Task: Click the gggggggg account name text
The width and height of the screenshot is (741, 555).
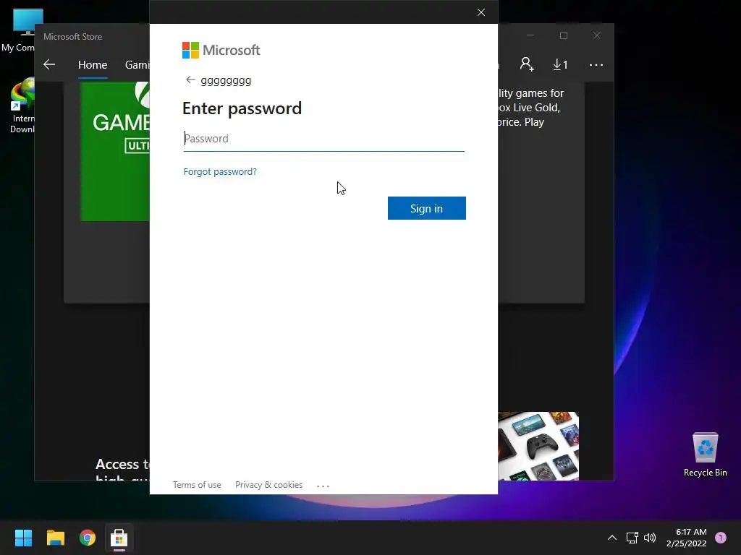Action: tap(226, 81)
